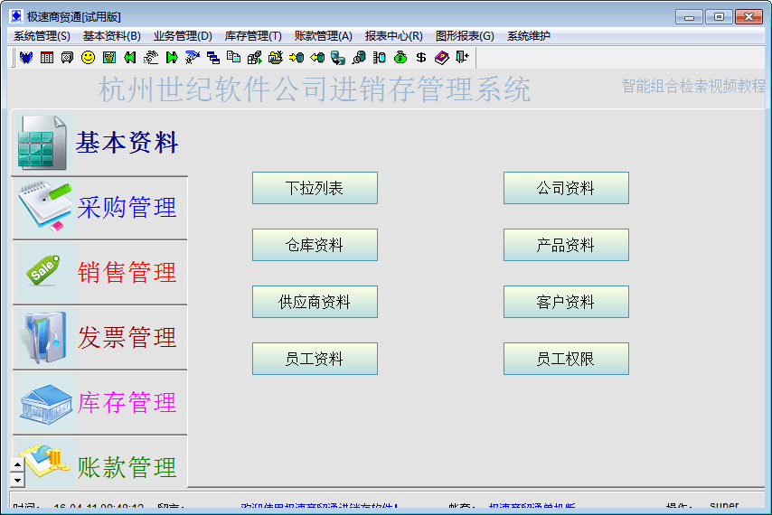This screenshot has height=515, width=772.
Task: Click the blue butterfly toolbar icon
Action: coord(25,57)
